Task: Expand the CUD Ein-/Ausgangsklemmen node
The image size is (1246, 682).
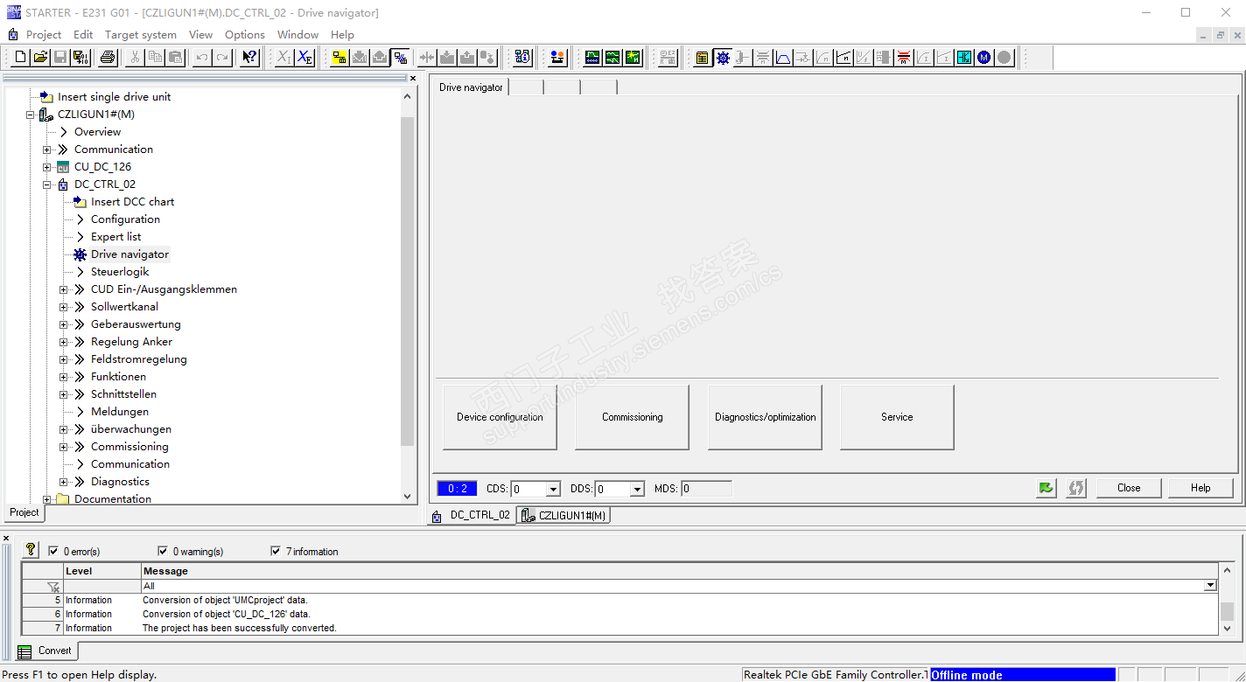Action: 64,289
